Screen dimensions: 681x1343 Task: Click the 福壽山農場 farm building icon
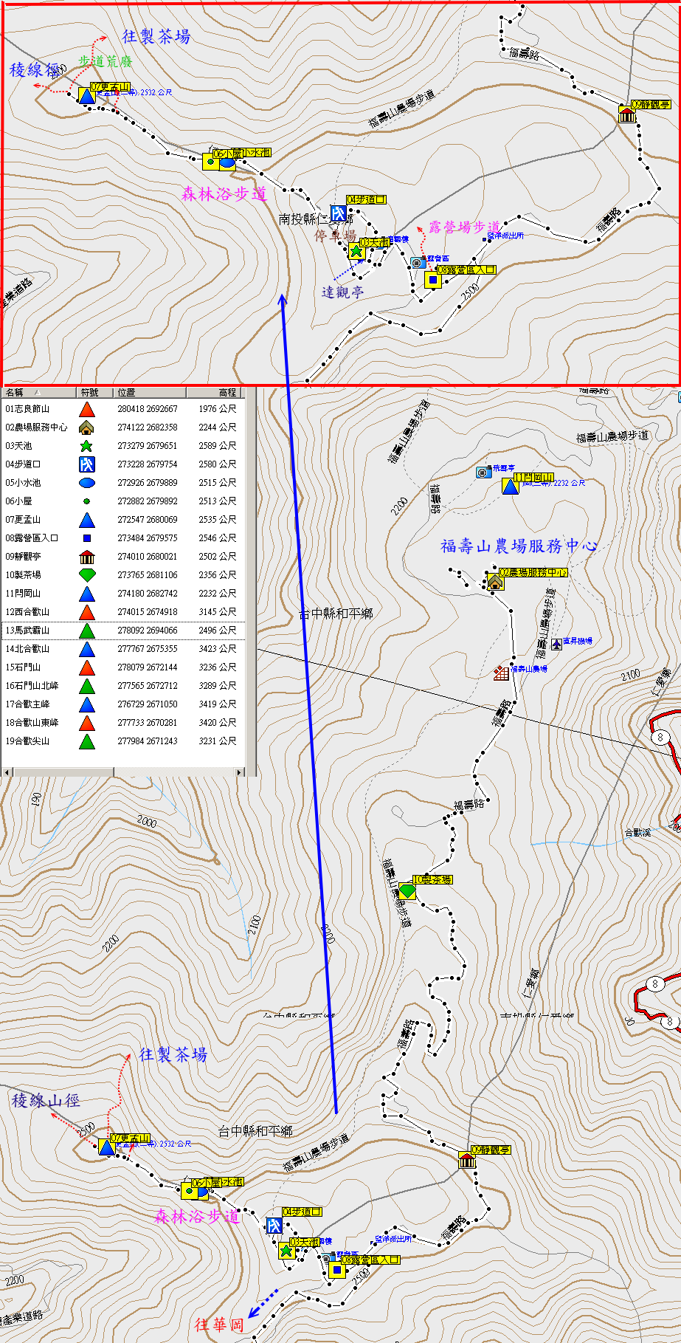point(502,673)
